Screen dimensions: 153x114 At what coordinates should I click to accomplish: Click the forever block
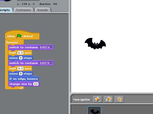click(x=12, y=42)
